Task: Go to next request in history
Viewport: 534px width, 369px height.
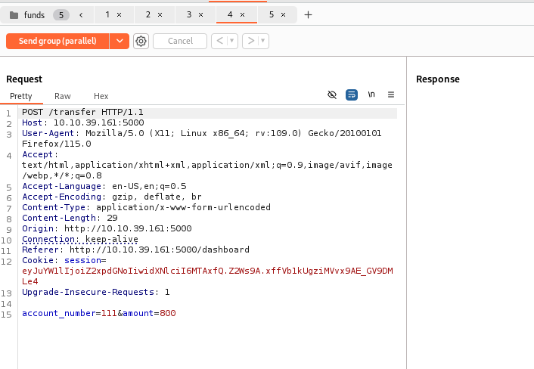Action: pos(250,42)
